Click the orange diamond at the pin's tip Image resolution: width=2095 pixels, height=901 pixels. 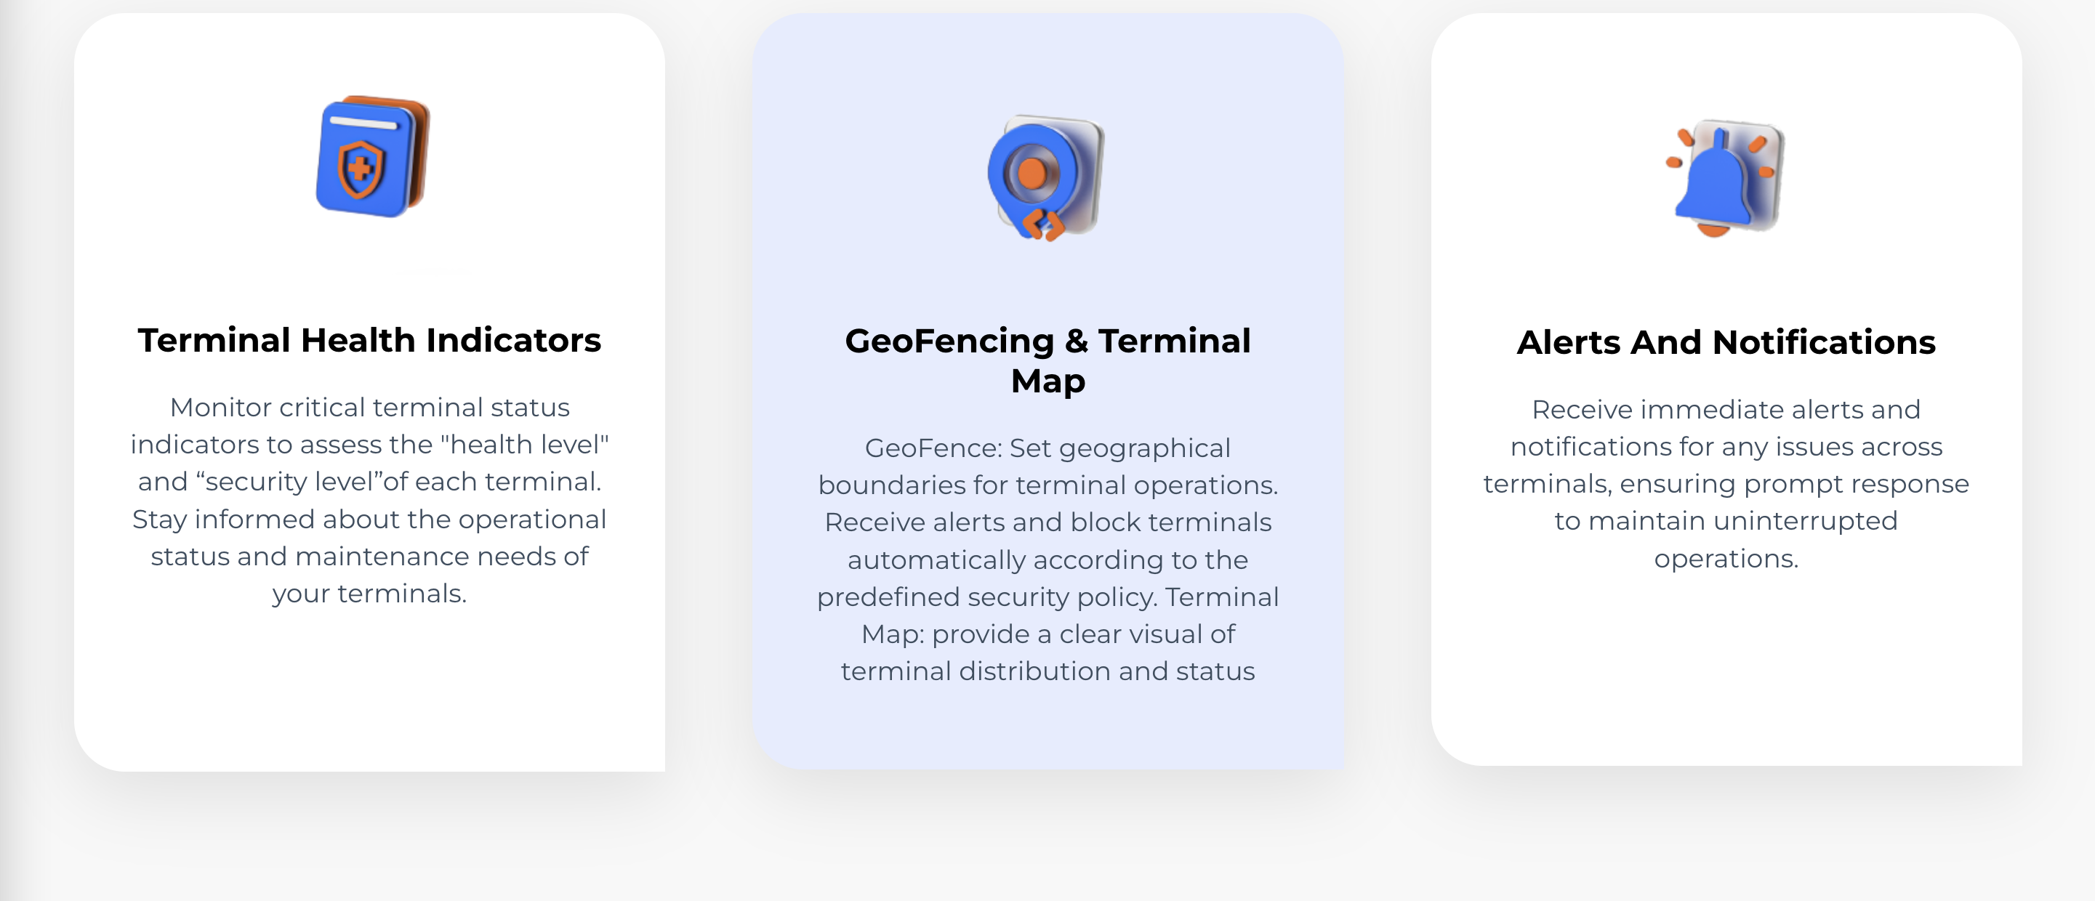tap(1042, 225)
